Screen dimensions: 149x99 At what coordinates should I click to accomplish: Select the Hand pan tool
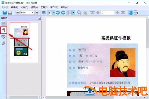point(131,13)
